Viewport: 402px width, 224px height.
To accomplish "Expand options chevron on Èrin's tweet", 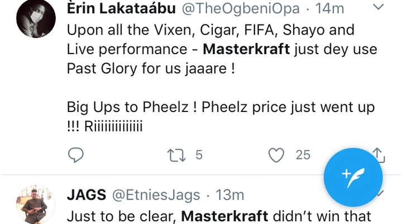I will point(378,8).
